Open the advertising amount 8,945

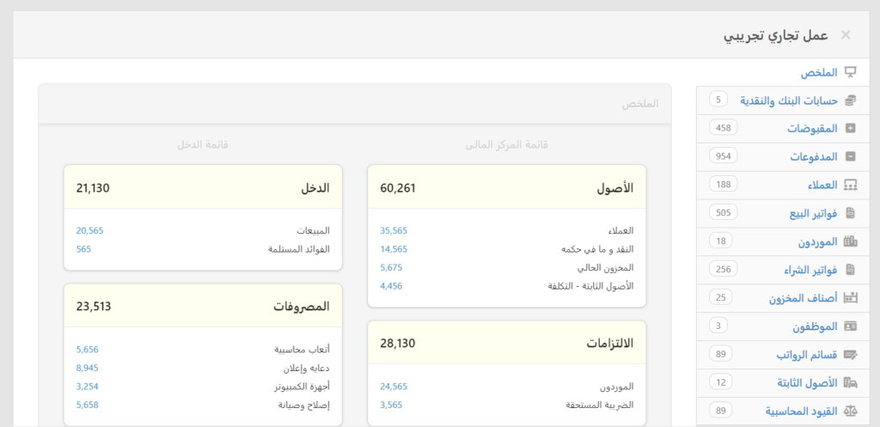pos(88,368)
